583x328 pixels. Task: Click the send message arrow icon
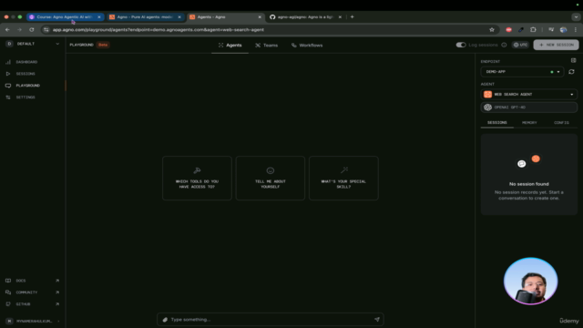pyautogui.click(x=376, y=320)
